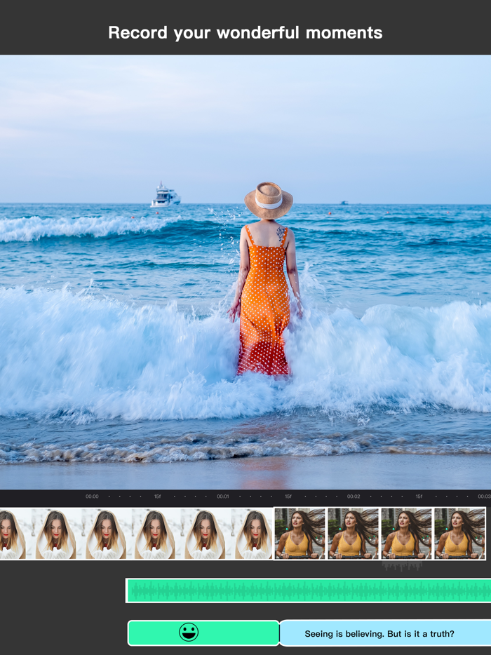491x655 pixels.
Task: Click the 00:02 timeline ruler mark
Action: pyautogui.click(x=354, y=497)
